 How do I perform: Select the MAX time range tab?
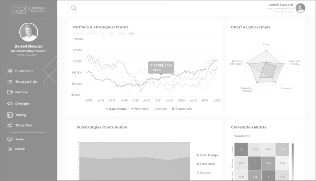pyautogui.click(x=131, y=34)
